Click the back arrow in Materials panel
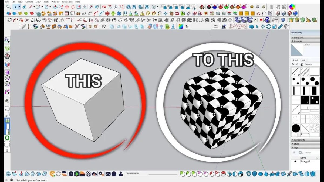The image size is (324, 182). tap(293, 64)
